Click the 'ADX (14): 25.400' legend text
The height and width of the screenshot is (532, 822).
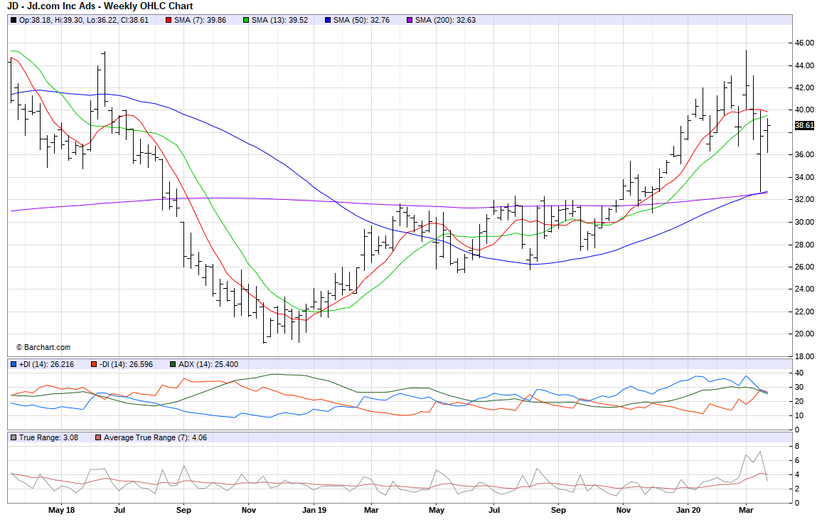point(208,364)
